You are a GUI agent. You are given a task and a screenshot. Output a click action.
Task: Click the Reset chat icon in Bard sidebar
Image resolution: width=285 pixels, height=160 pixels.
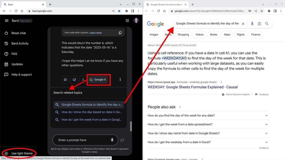(6, 33)
